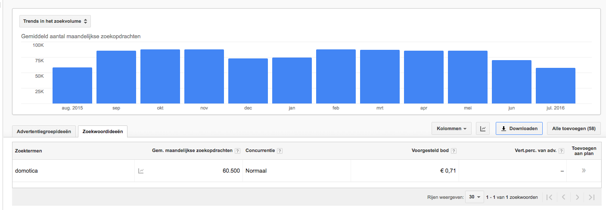Select the Zoekwoordideeën tab

[103, 131]
